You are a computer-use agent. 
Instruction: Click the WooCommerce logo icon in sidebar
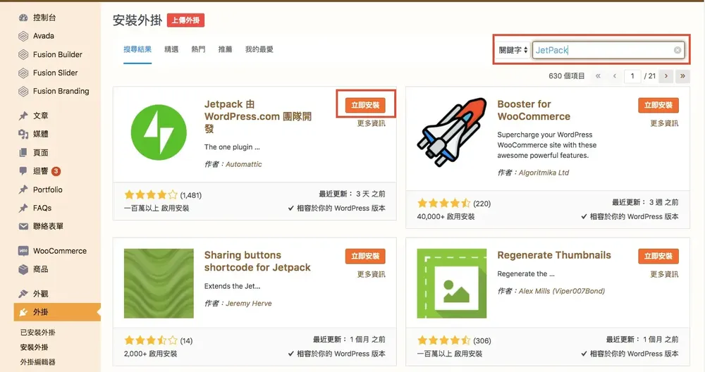[23, 251]
